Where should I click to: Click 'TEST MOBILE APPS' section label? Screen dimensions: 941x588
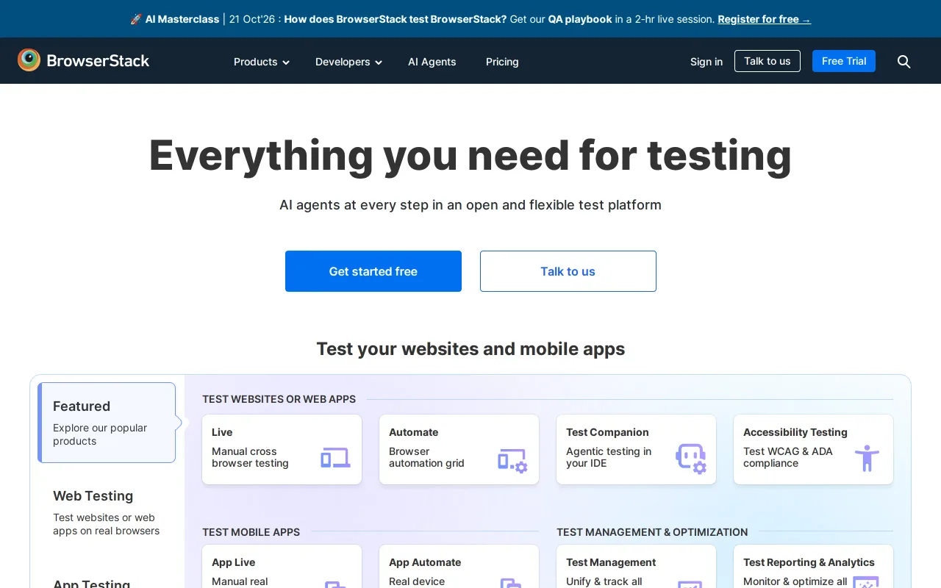click(x=251, y=532)
